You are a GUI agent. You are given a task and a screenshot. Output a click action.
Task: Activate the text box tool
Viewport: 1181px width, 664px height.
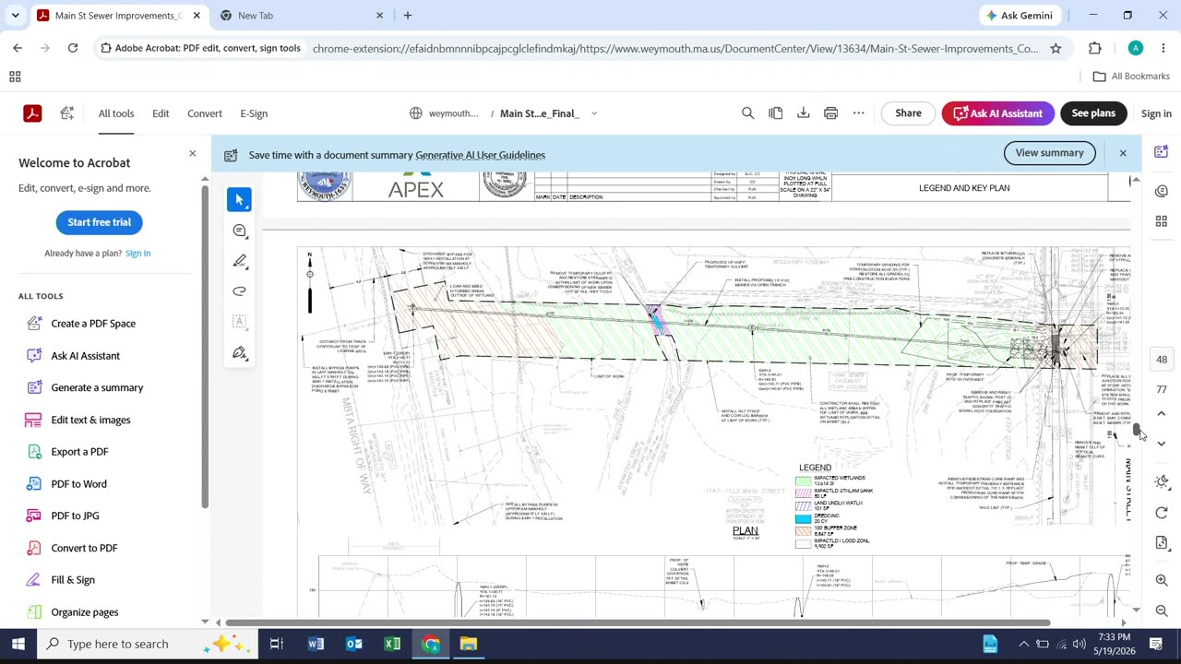(239, 322)
